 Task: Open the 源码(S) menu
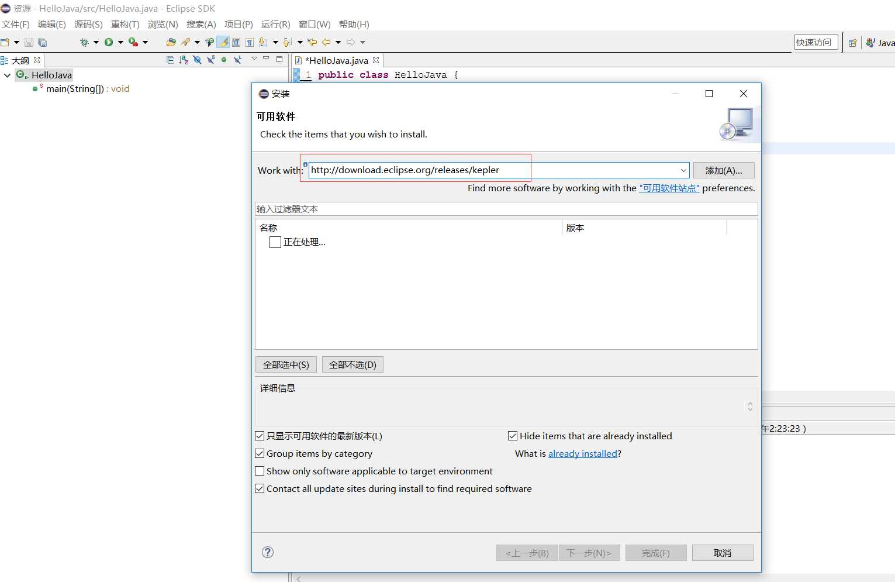[88, 25]
